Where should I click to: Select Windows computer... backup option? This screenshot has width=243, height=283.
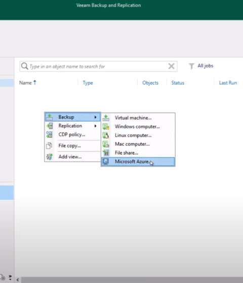138,127
